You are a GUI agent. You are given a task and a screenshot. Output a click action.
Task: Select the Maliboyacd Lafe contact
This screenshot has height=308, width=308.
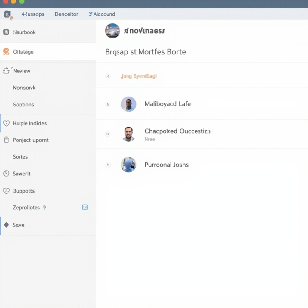168,104
